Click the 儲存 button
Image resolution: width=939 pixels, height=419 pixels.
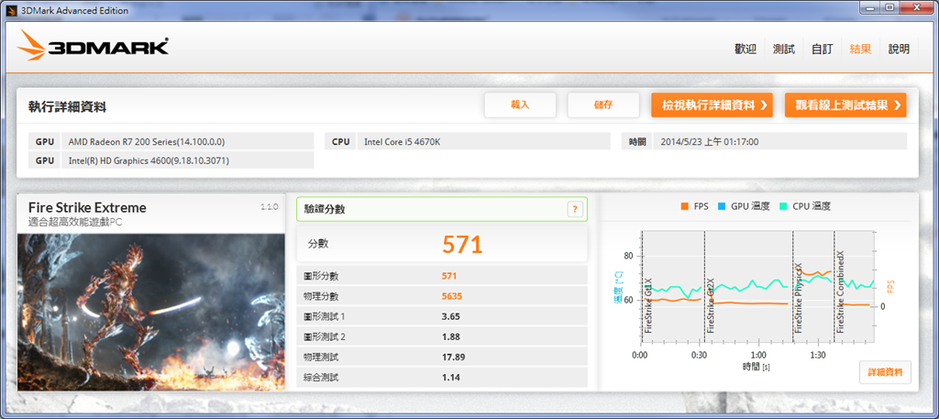(603, 105)
